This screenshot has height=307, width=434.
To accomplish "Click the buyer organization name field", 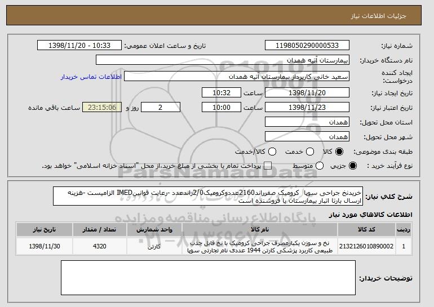I will (x=223, y=60).
